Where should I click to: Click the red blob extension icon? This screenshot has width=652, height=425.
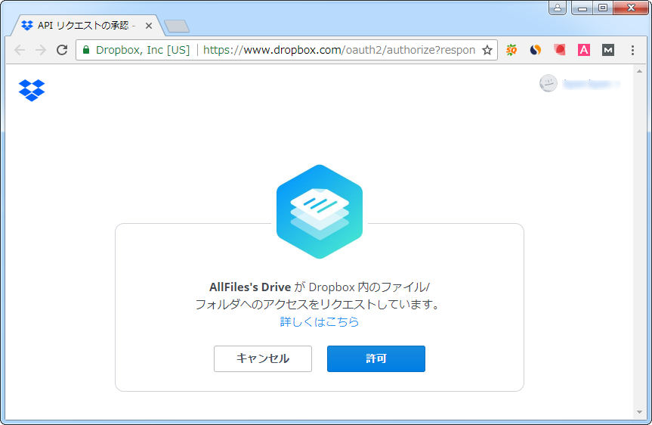click(560, 50)
